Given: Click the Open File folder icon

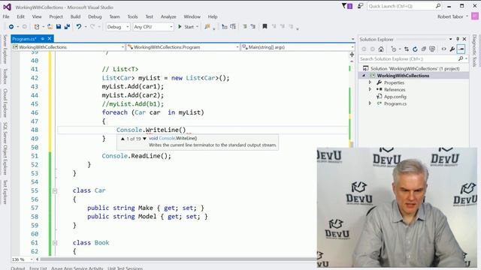Looking at the screenshot, I should [50, 27].
